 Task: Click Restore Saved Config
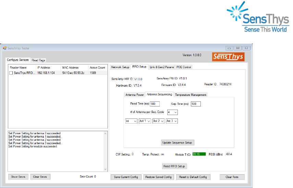tap(158, 177)
